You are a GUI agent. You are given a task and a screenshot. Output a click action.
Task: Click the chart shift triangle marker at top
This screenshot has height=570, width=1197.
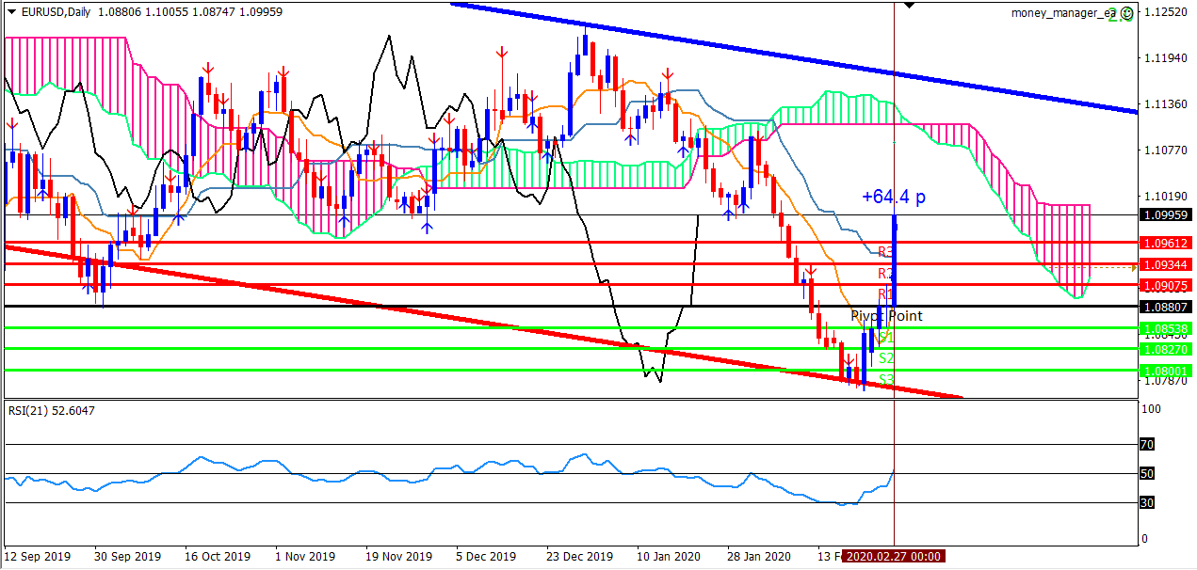coord(910,5)
